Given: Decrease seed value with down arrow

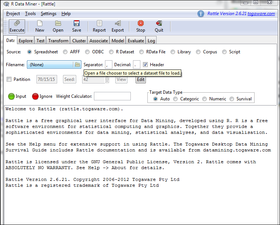Looking at the screenshot, I should click(107, 81).
